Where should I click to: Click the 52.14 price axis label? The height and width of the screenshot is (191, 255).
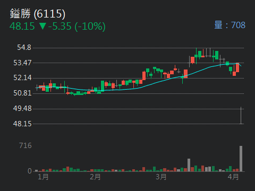coord(22,77)
